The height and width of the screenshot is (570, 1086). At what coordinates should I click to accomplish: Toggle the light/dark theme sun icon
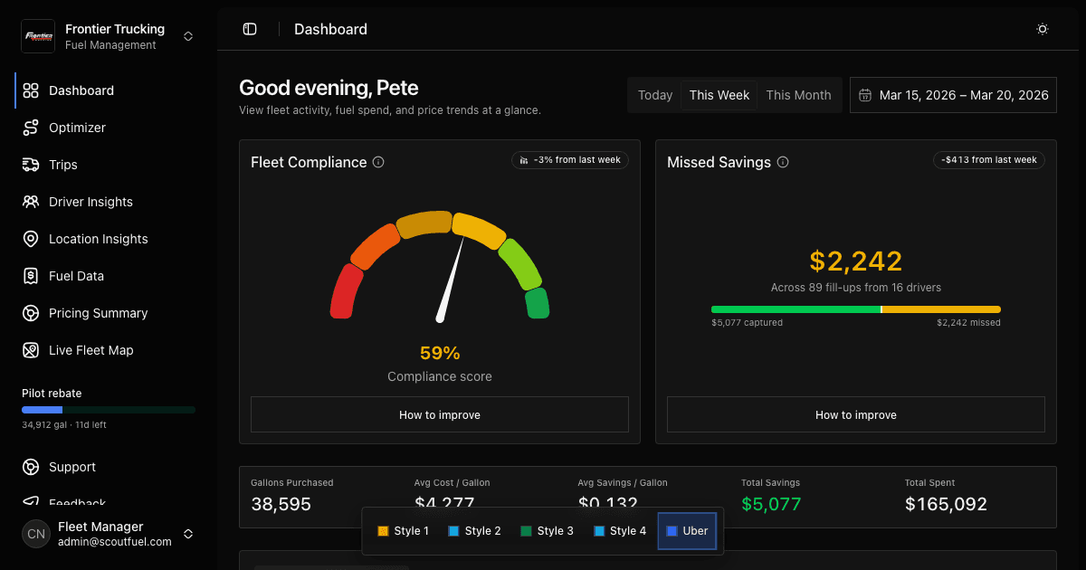click(1043, 29)
